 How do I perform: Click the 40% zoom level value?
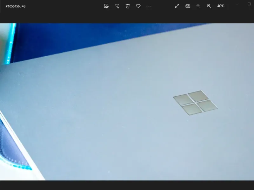tap(221, 6)
